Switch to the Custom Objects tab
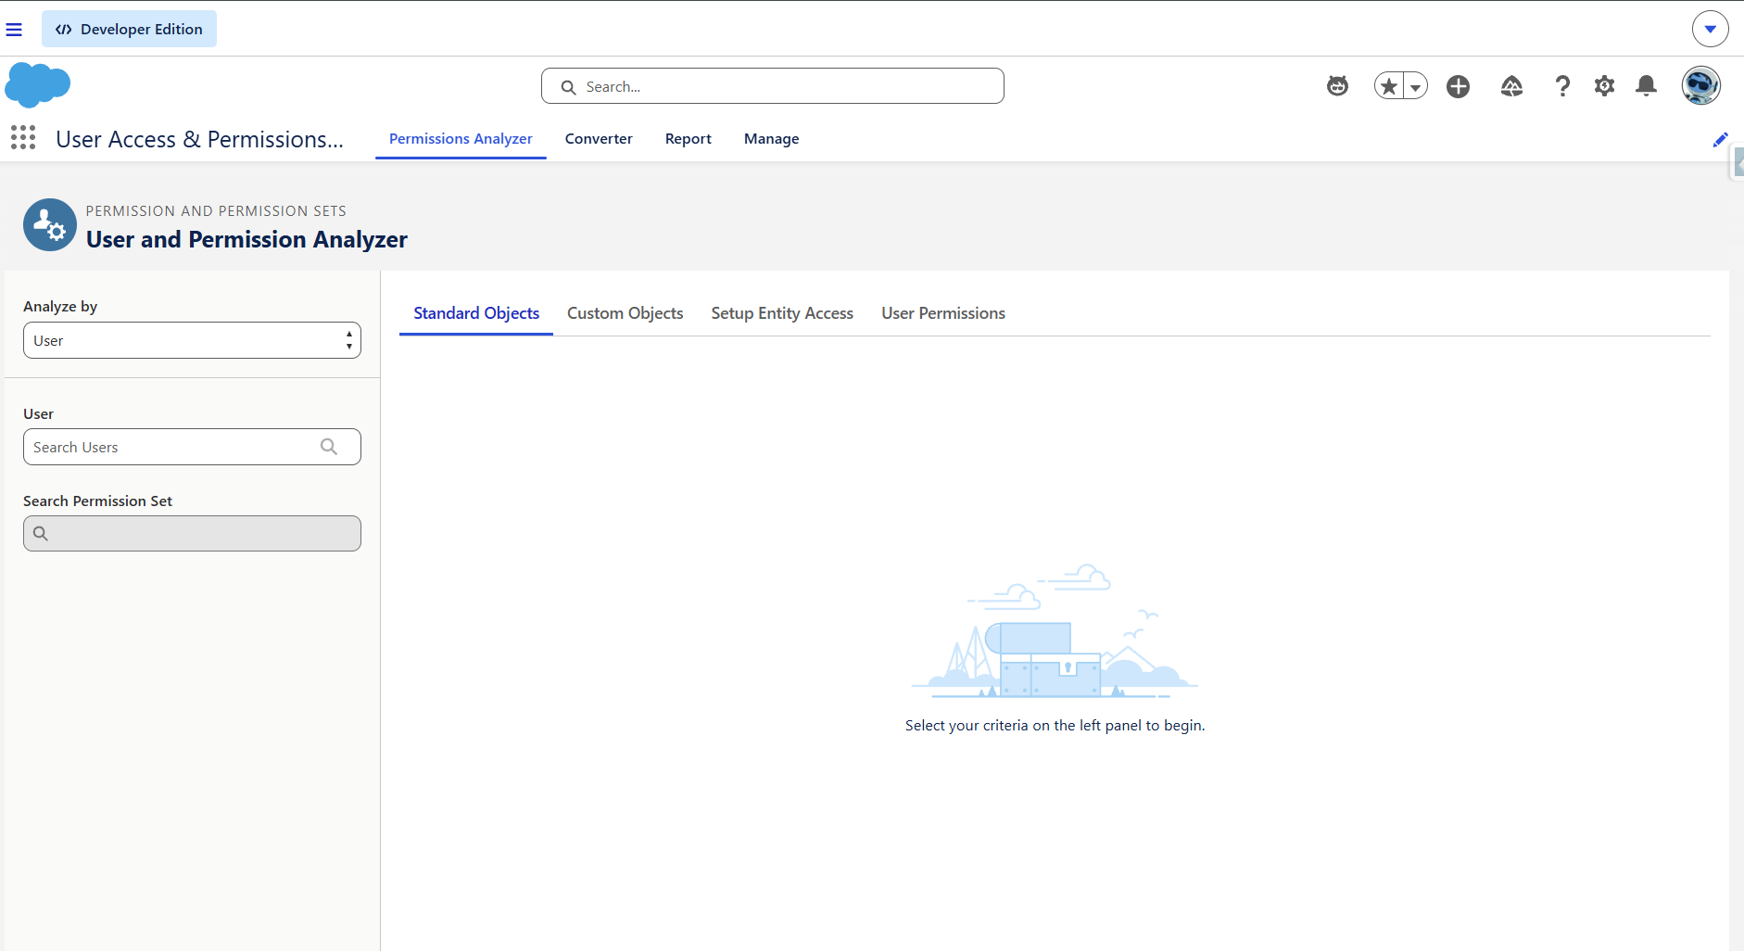The height and width of the screenshot is (951, 1744). [x=626, y=313]
